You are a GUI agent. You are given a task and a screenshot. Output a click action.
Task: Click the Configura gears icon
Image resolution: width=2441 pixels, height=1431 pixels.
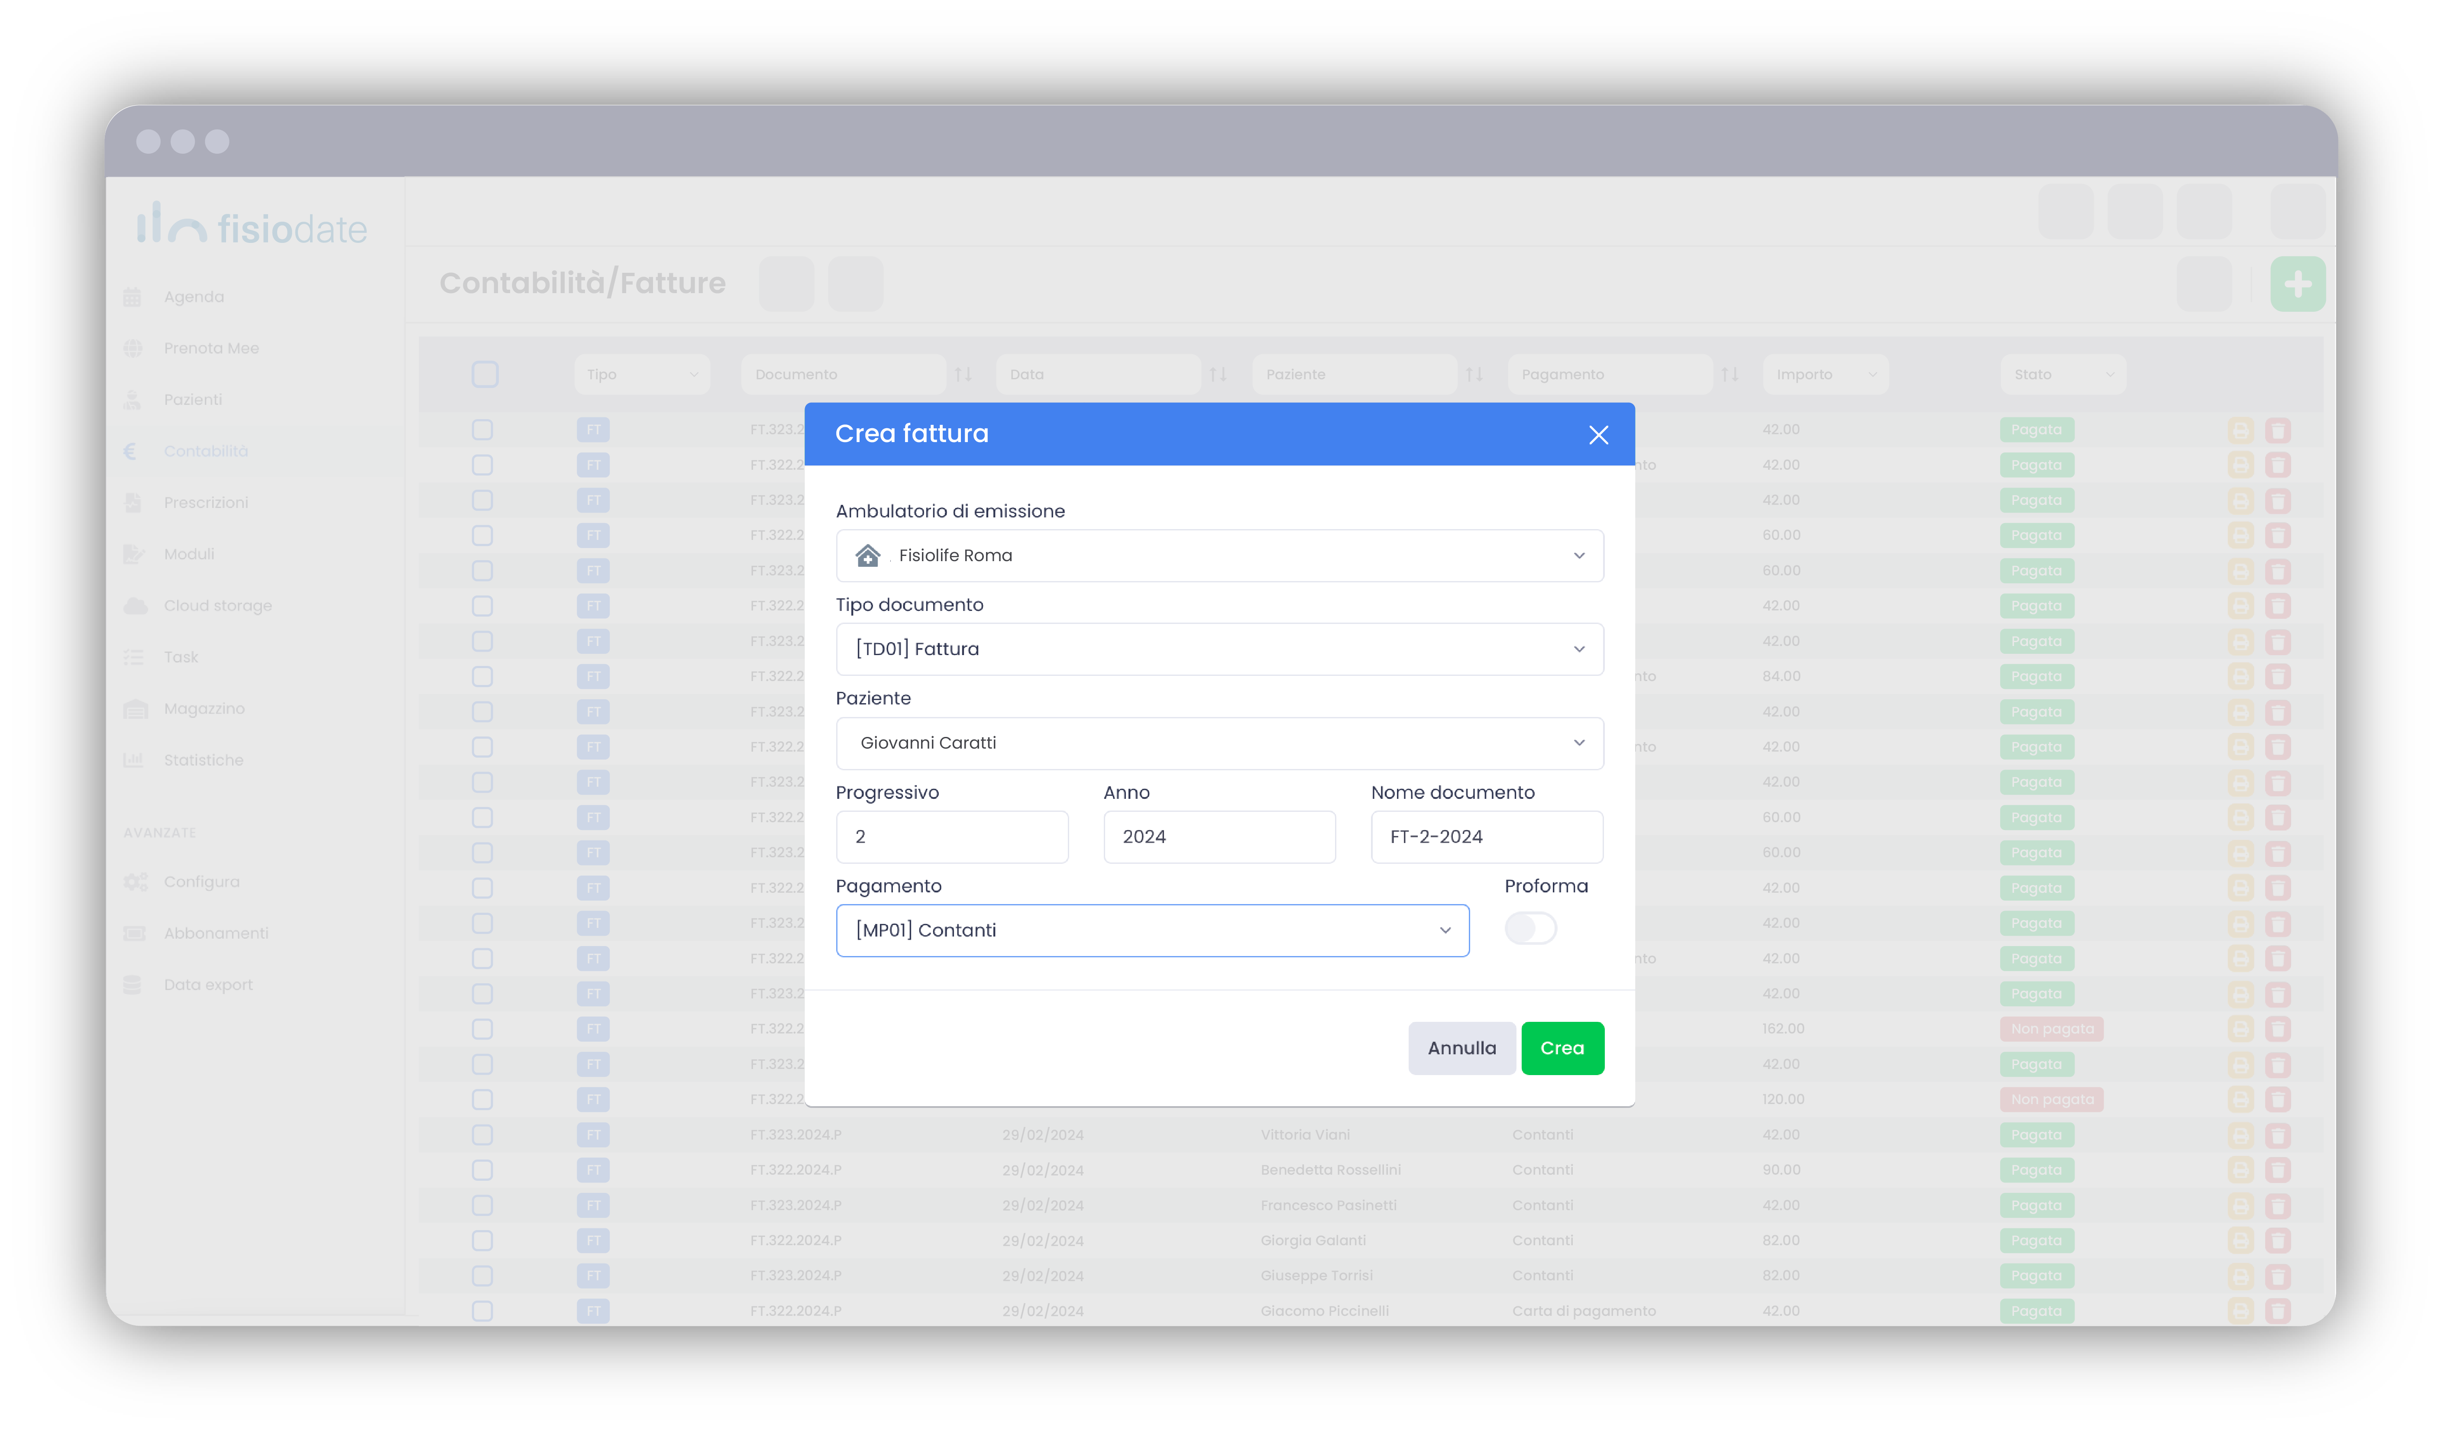136,882
